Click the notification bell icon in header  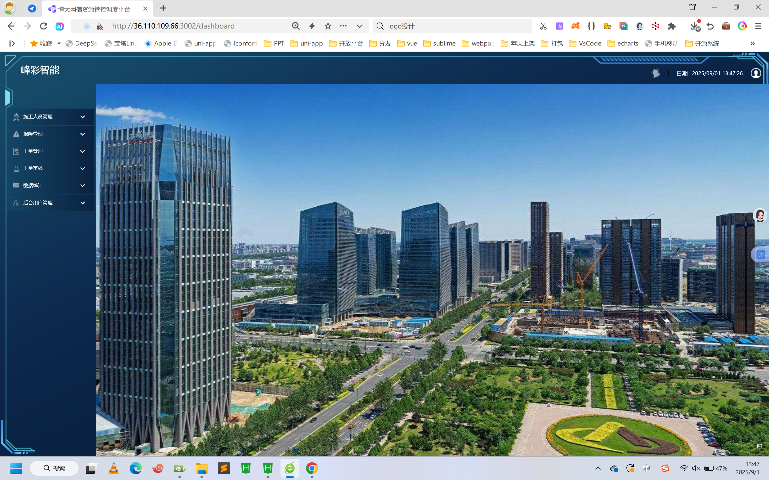(x=656, y=73)
